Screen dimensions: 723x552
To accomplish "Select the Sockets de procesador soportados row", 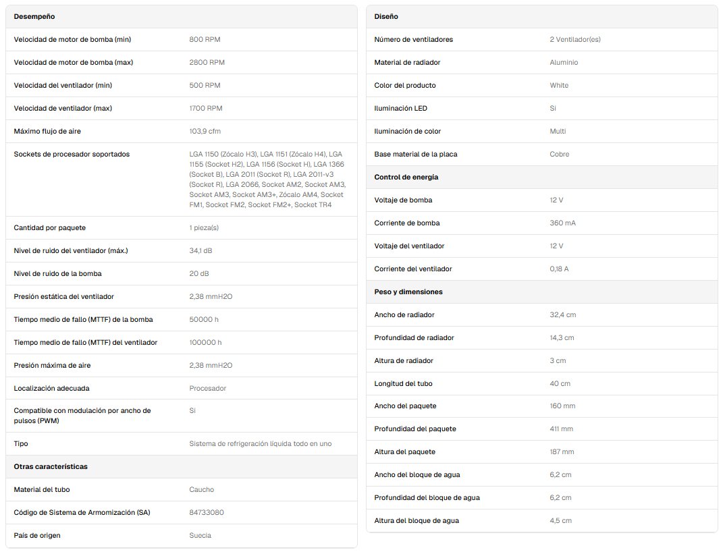I will tap(181, 180).
